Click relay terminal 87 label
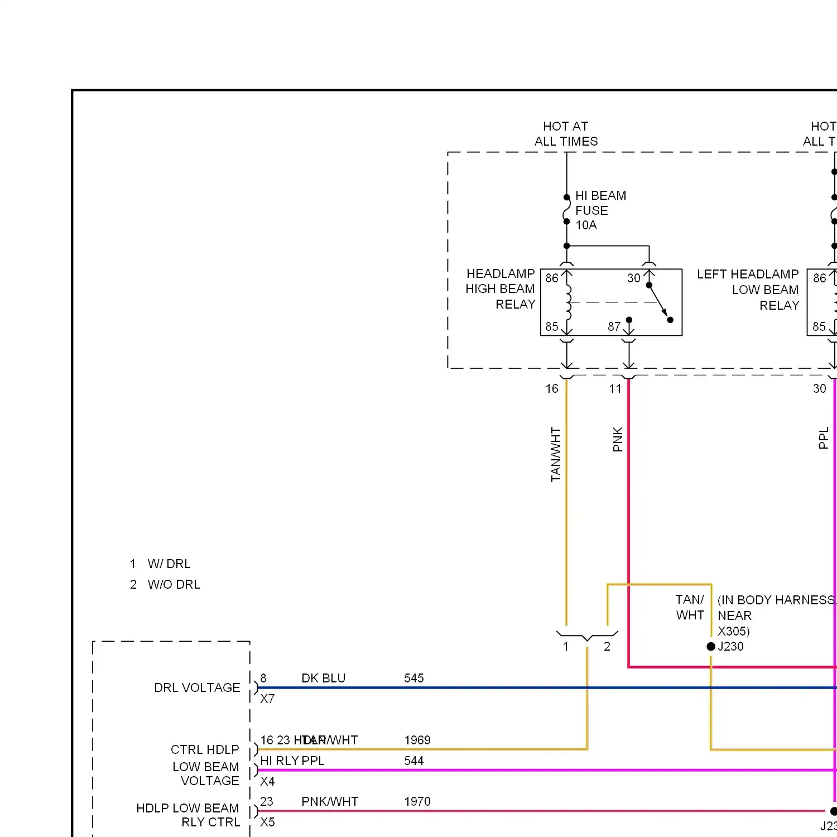Viewport: 837px width, 837px height. (614, 326)
